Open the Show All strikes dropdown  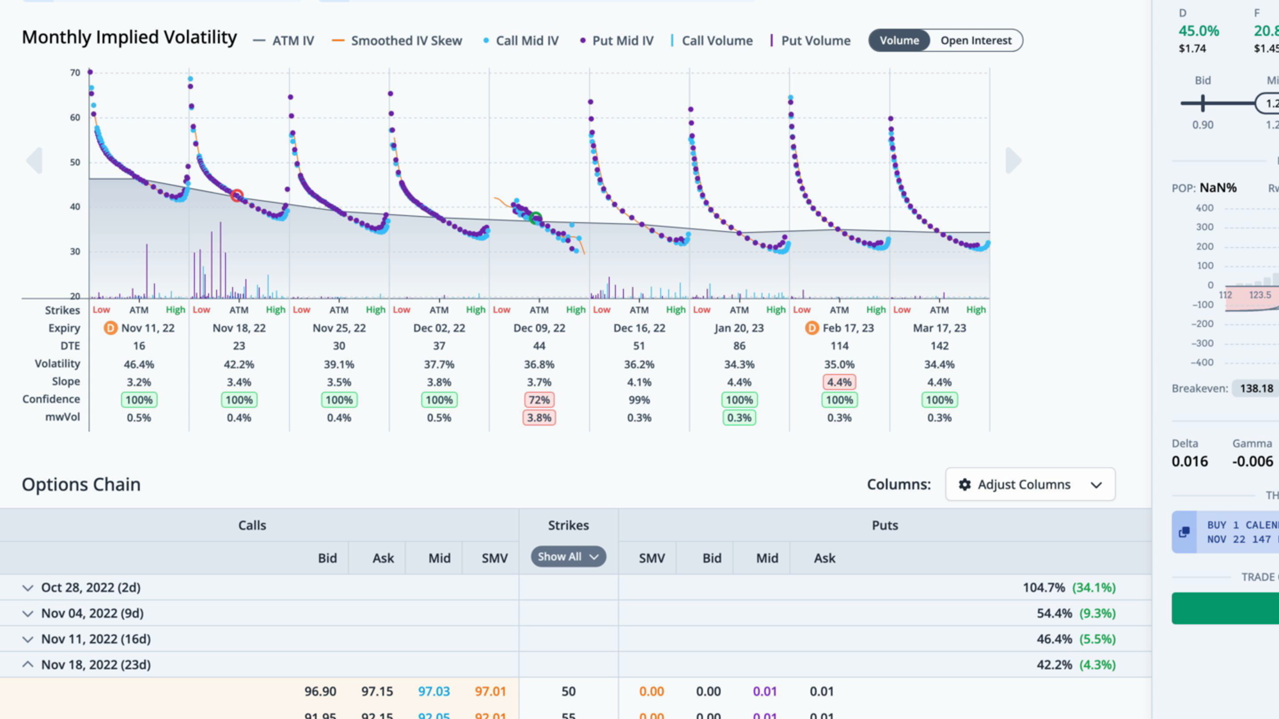coord(568,557)
